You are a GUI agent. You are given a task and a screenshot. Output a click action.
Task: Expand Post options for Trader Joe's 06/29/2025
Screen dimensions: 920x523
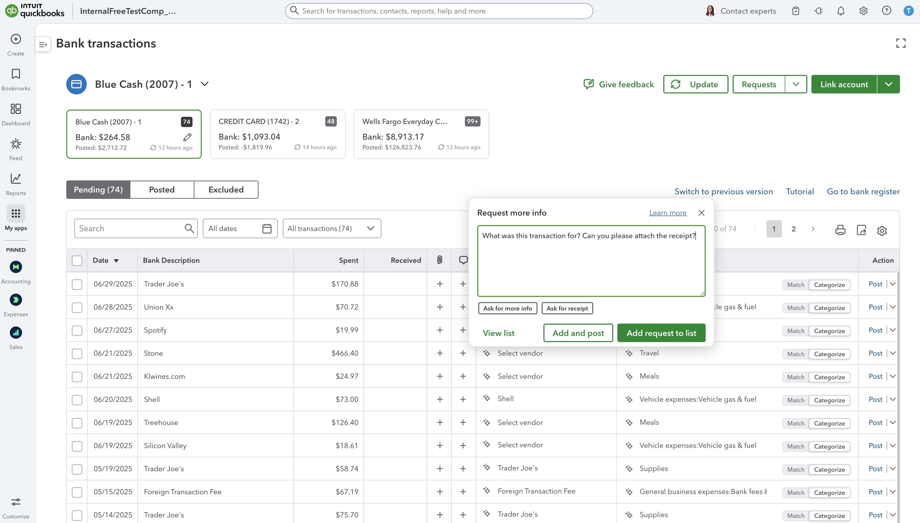[x=893, y=284]
